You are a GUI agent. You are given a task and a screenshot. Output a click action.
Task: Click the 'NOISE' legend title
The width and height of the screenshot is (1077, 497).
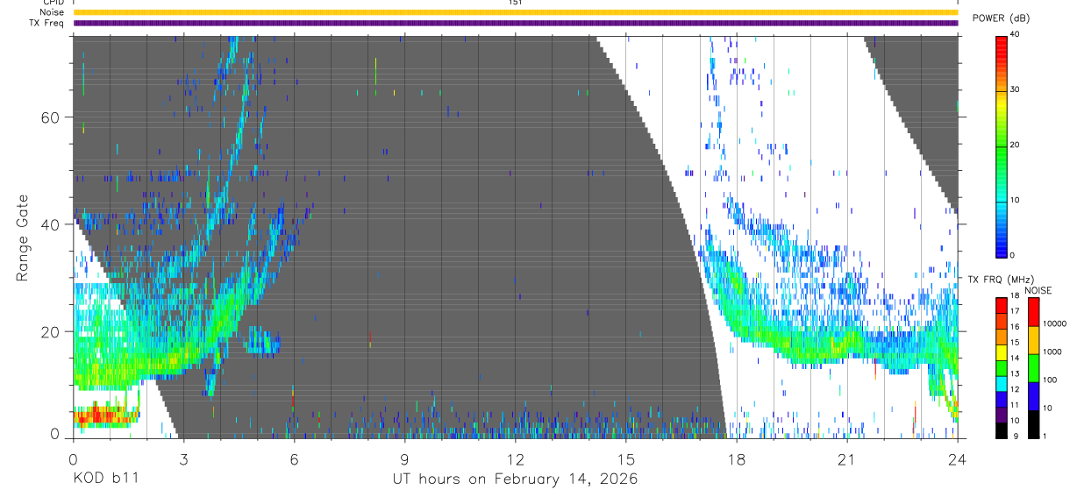tap(1038, 290)
